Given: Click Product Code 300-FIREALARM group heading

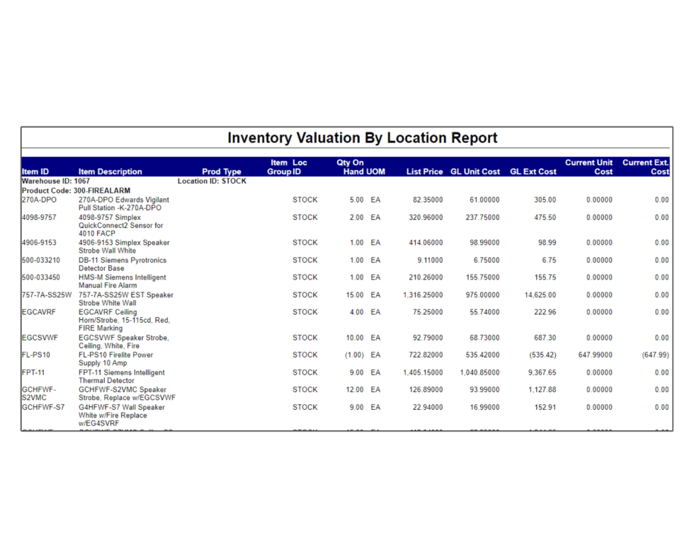Looking at the screenshot, I should pyautogui.click(x=76, y=191).
